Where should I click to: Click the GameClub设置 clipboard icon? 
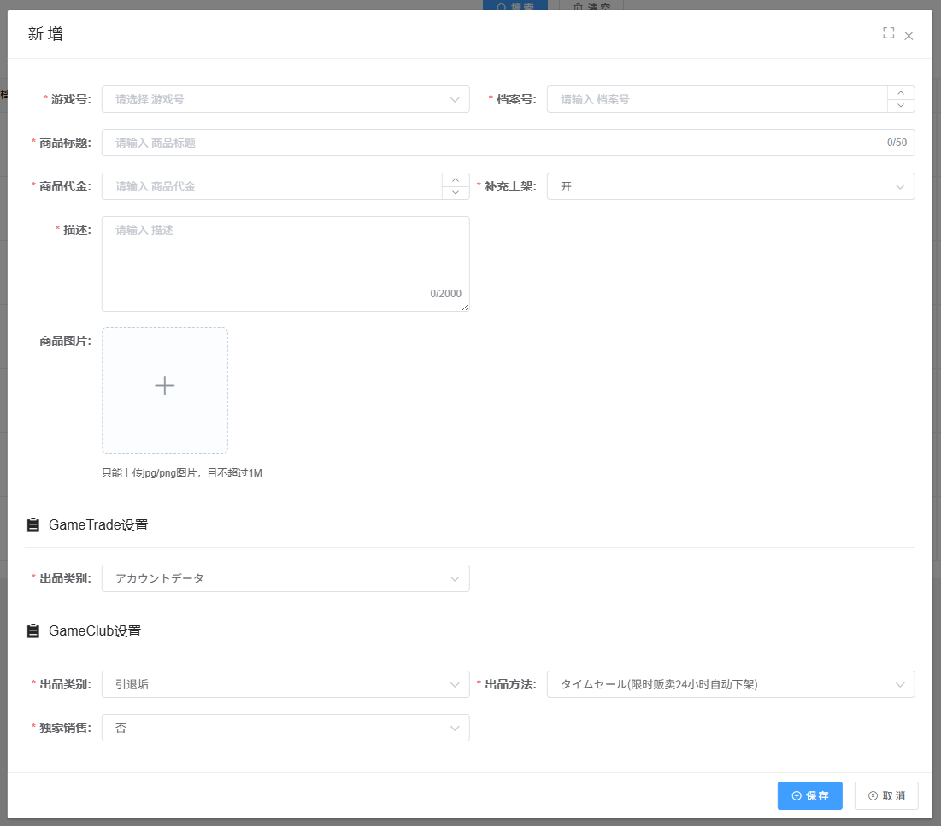click(x=33, y=631)
